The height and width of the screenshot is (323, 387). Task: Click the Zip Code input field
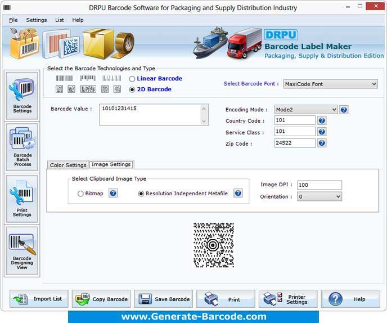295,143
